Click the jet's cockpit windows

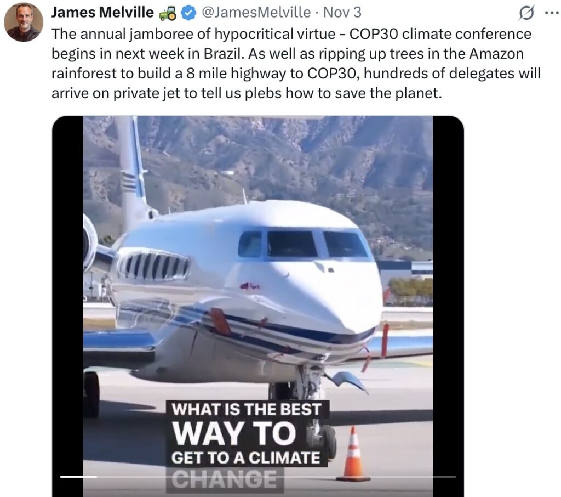click(x=304, y=244)
